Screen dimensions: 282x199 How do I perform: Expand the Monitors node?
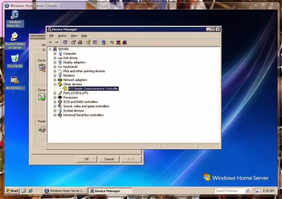(x=55, y=76)
